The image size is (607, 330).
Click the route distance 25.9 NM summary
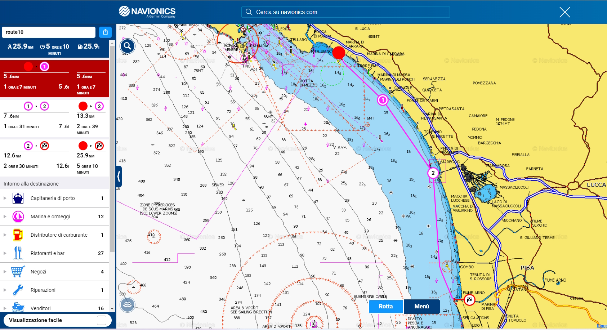[21, 46]
